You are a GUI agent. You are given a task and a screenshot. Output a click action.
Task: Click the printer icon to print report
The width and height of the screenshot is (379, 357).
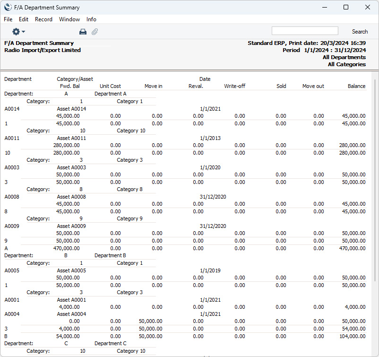pyautogui.click(x=83, y=32)
